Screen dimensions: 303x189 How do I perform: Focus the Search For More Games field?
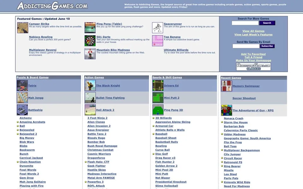coord(245,23)
